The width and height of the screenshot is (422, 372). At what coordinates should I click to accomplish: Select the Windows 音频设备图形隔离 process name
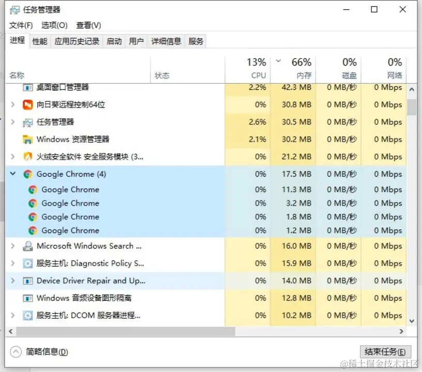click(x=84, y=298)
